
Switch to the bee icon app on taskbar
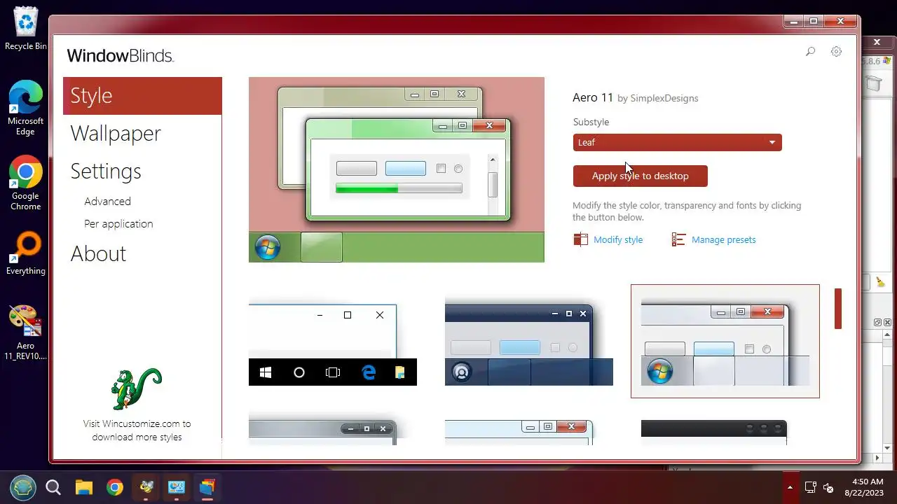pos(146,487)
